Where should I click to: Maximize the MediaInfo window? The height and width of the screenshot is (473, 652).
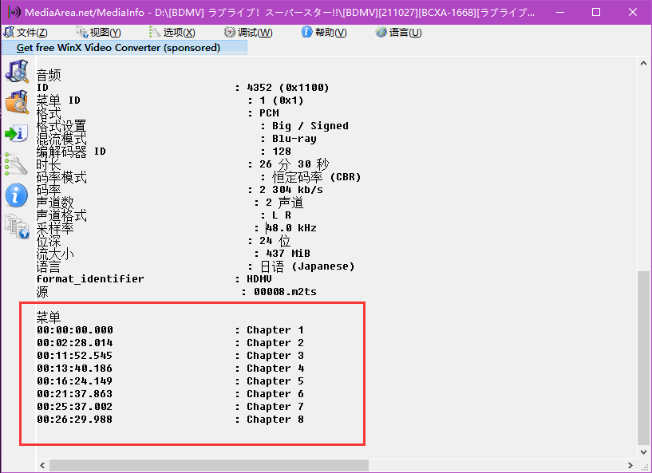pos(596,13)
